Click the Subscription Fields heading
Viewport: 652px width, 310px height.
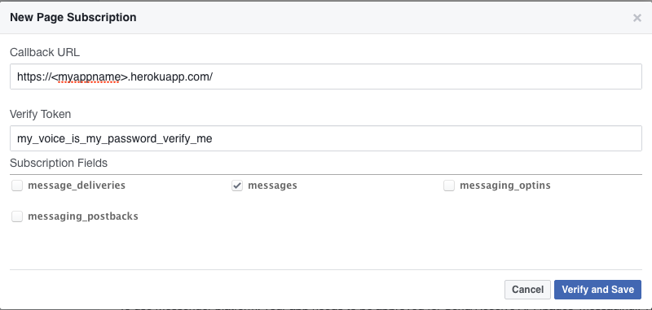click(59, 163)
